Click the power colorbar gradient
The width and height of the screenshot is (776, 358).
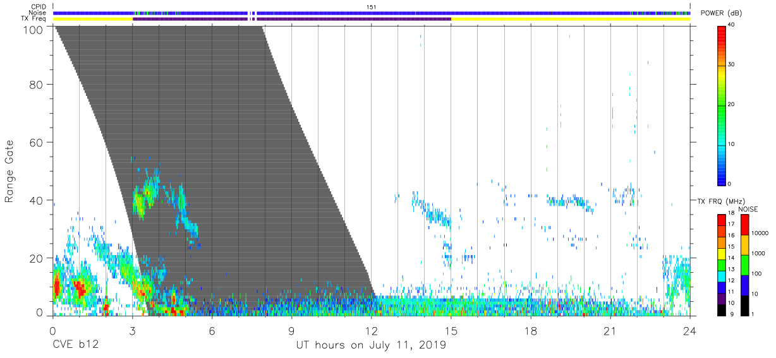(x=722, y=105)
